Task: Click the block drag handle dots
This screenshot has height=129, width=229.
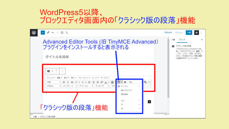Action: coord(52,71)
